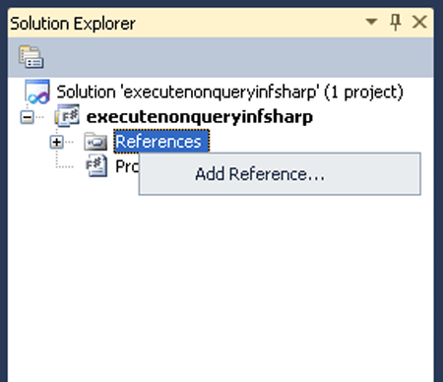Close the Solution Explorer panel
Viewport: 443px width, 382px height.
tap(419, 23)
